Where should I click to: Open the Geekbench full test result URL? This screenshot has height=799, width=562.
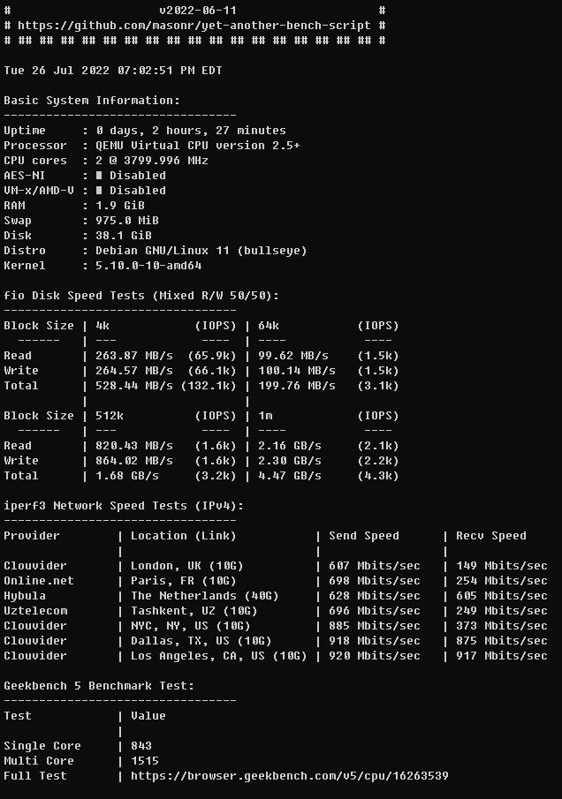(289, 776)
